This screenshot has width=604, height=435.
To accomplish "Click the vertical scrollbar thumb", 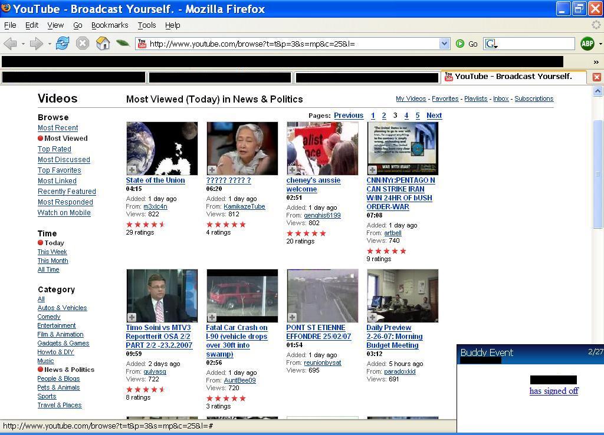I will click(598, 174).
